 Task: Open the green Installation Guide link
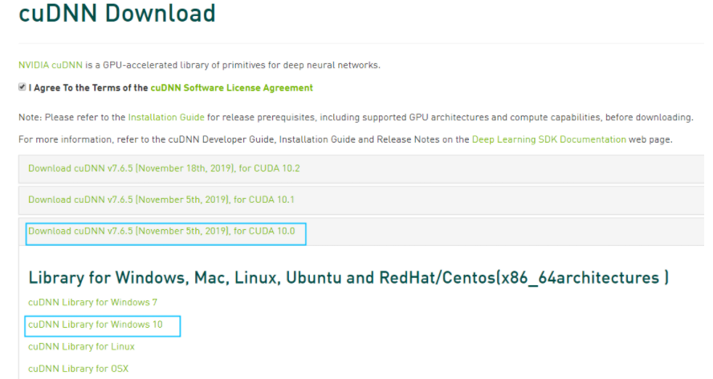pos(166,117)
